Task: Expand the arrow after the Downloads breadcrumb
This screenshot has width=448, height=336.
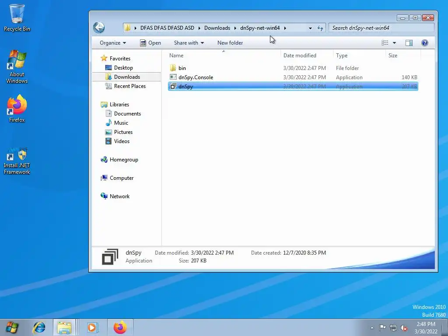Action: [235, 28]
